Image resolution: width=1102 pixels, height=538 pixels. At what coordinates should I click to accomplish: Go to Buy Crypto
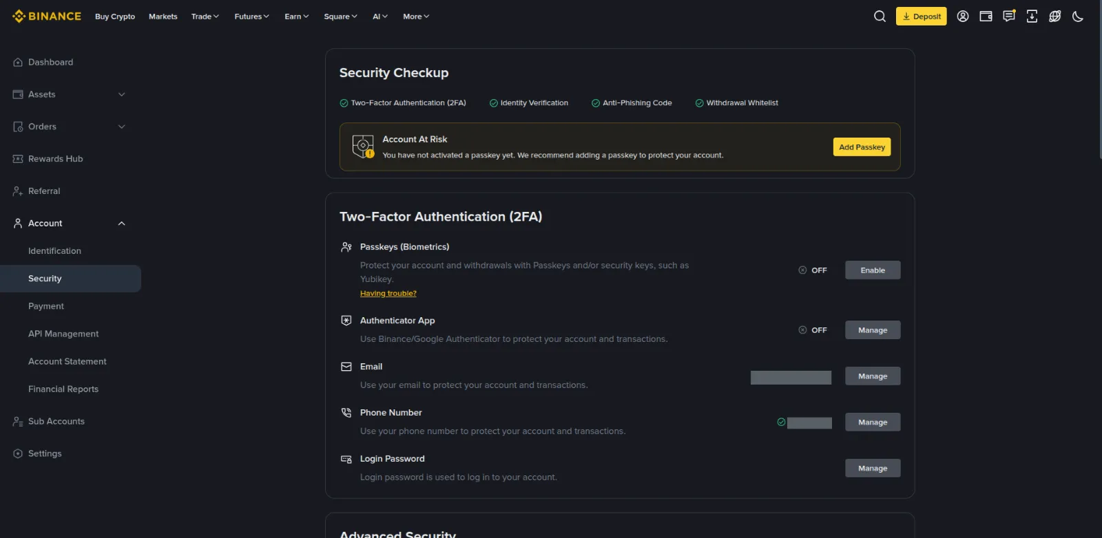pyautogui.click(x=115, y=17)
